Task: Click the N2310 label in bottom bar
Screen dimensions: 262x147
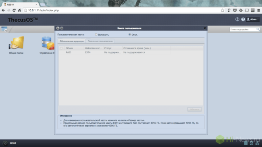Action: coord(13,143)
